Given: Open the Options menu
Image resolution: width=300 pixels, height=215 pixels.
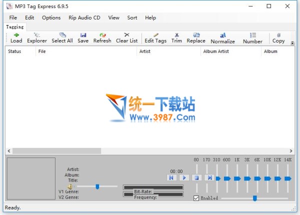Looking at the screenshot, I should tap(51, 18).
